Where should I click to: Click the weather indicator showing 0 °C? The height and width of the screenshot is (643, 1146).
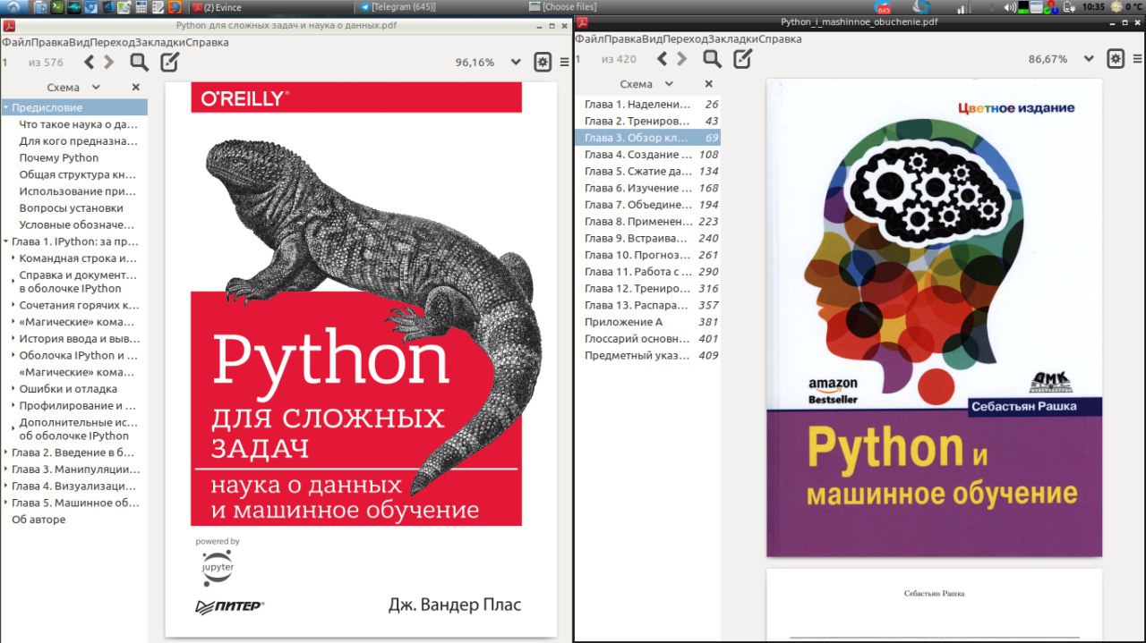1126,7
